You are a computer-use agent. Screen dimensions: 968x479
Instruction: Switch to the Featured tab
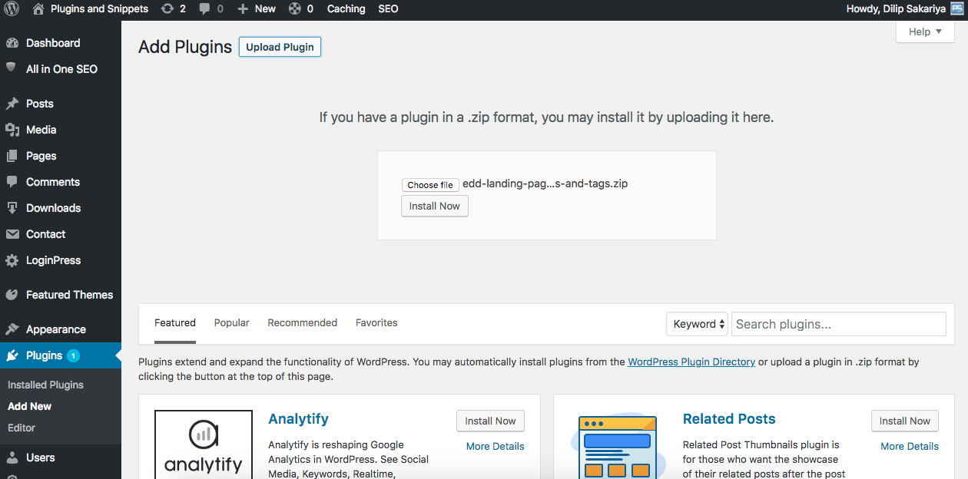coord(175,323)
